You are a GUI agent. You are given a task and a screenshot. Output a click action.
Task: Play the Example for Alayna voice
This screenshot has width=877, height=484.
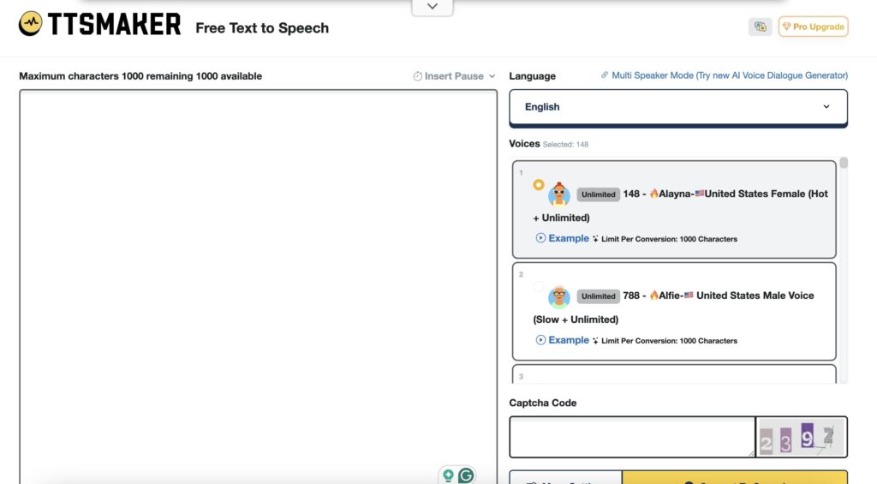click(562, 238)
